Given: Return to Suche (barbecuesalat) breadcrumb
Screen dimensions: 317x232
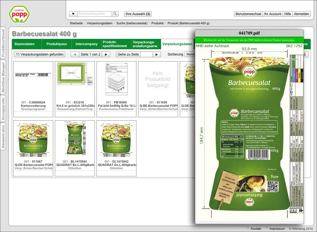Looking at the screenshot, I should (x=132, y=23).
